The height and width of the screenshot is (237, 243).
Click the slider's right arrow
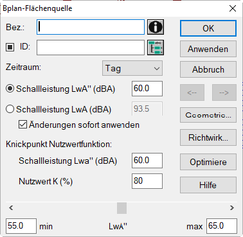[x=232, y=208]
